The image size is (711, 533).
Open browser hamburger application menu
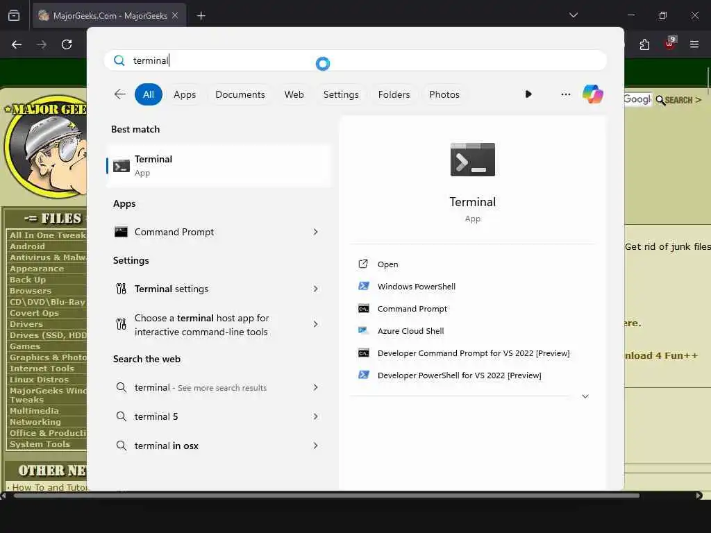coord(694,44)
